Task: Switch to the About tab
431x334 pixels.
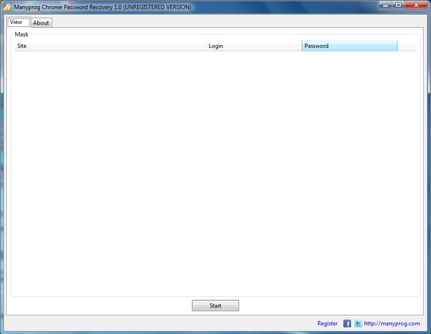Action: [41, 23]
